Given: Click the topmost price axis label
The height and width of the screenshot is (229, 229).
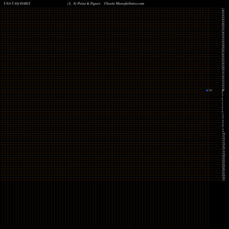Looking at the screenshot, I should click(x=223, y=9).
